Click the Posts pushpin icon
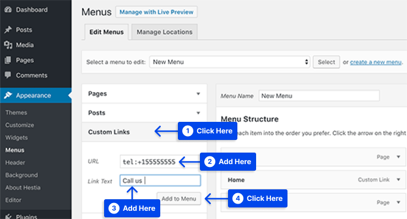407x219 pixels. [x=8, y=30]
